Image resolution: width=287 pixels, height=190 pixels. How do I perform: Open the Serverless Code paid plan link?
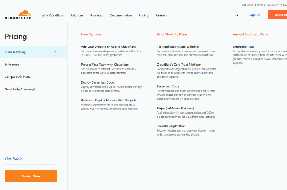coord(168,86)
